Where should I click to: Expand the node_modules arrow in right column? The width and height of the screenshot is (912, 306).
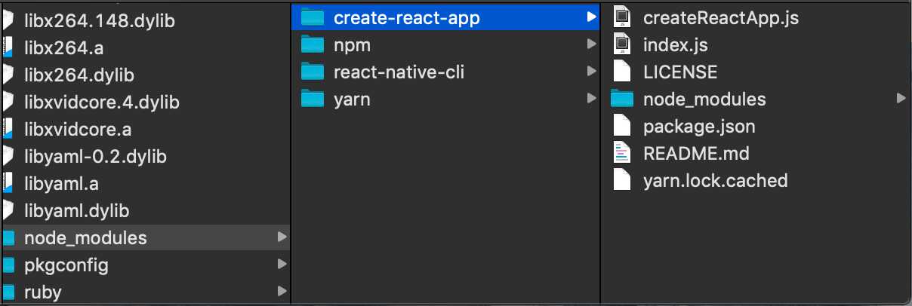point(901,99)
